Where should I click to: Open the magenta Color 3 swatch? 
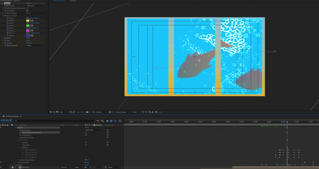[28, 31]
